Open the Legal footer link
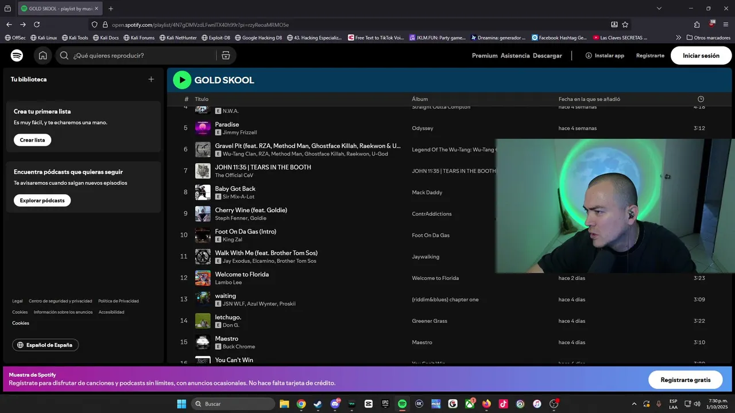Screen dimensions: 735x413 17,301
